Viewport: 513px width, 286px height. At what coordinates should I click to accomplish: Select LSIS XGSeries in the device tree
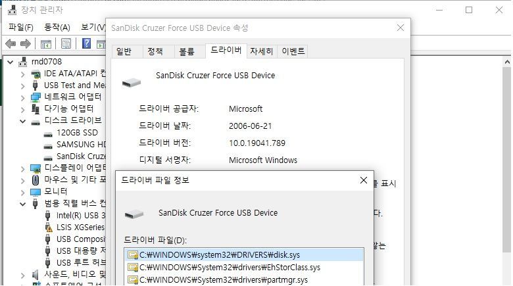pos(80,227)
